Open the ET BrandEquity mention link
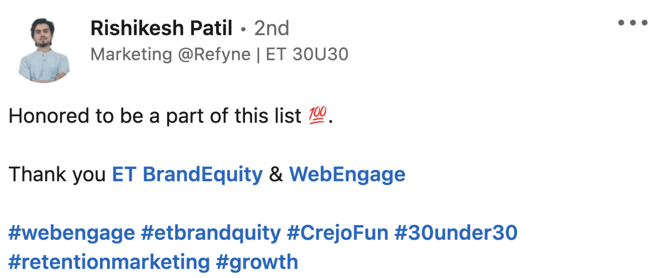 187,175
